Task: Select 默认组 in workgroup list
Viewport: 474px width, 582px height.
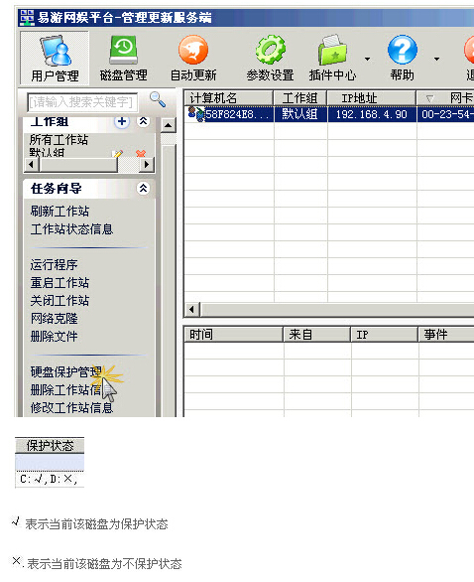Action: click(x=47, y=153)
